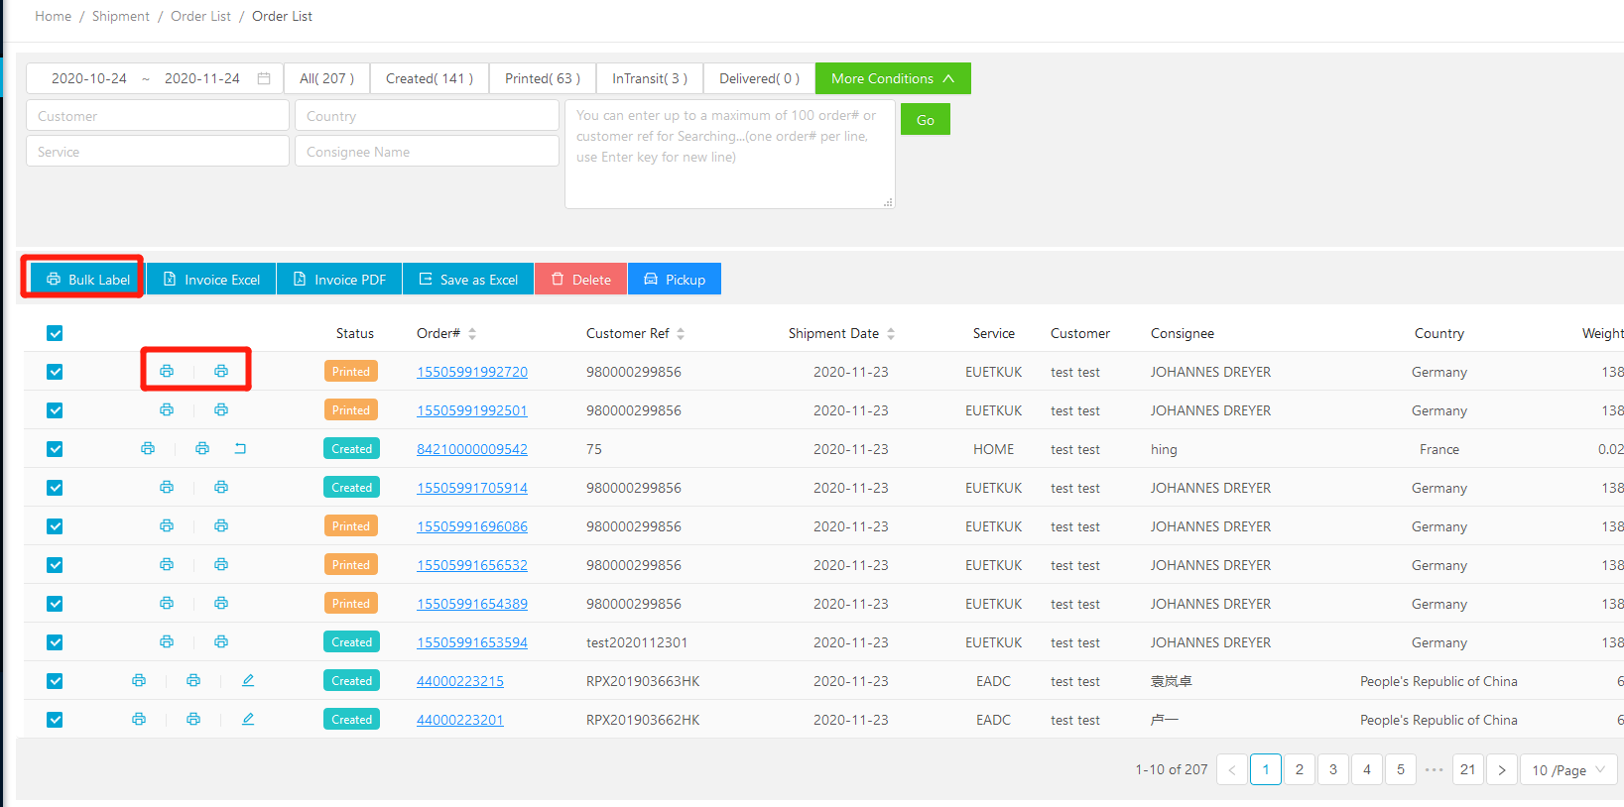Focus the Service filter field

coord(158,151)
